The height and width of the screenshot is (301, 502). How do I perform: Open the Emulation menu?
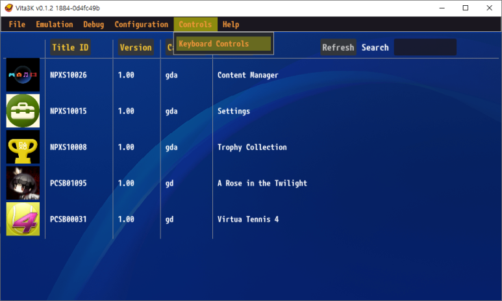pos(55,24)
